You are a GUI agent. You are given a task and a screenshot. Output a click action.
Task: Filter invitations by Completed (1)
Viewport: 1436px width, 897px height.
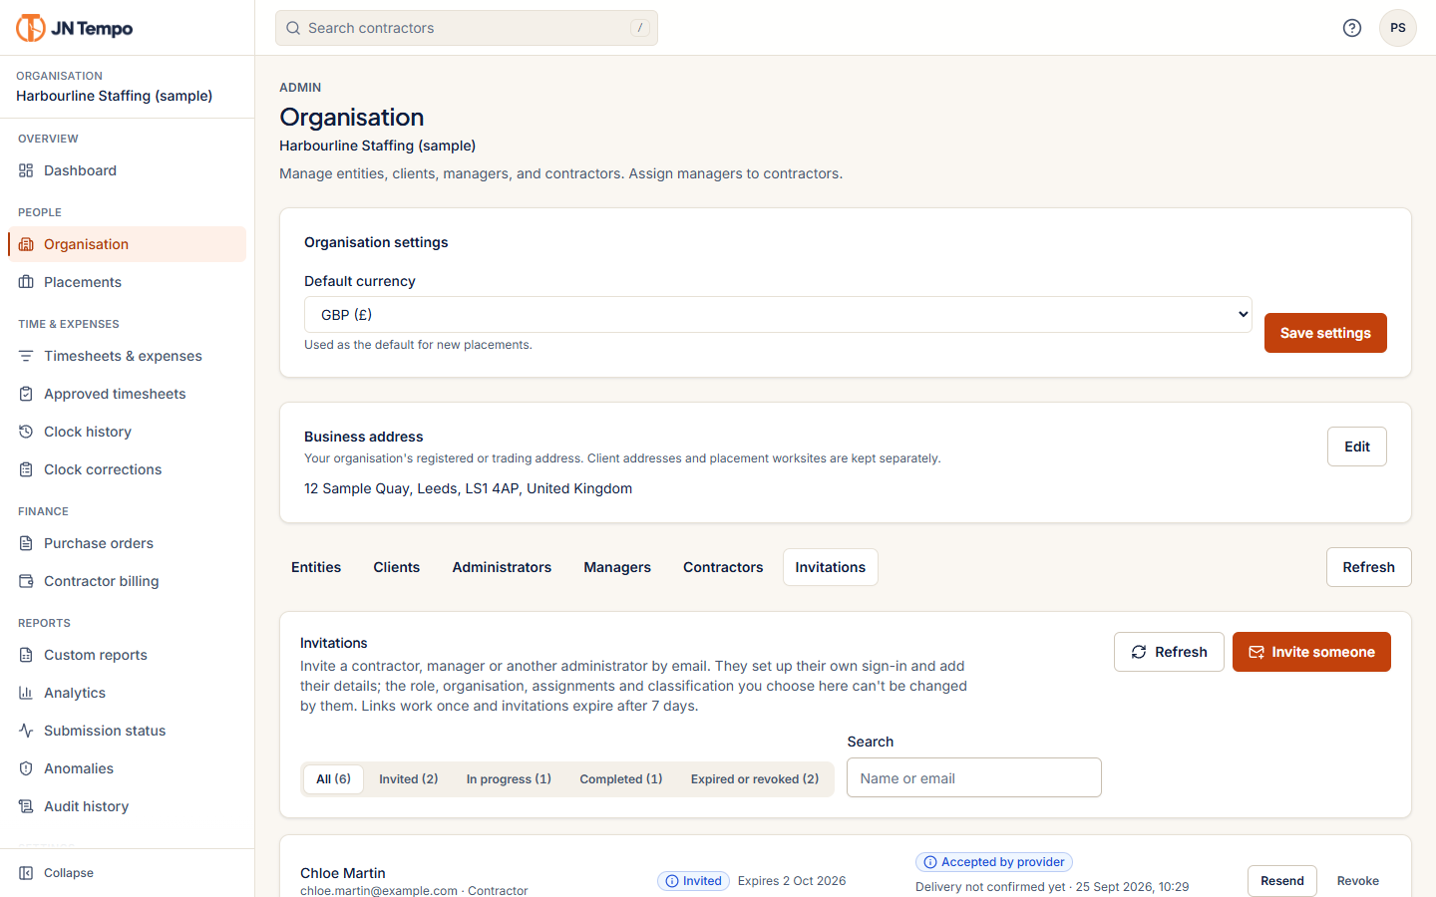[x=621, y=779]
